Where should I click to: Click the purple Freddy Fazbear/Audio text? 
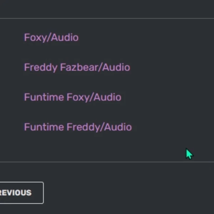(77, 67)
